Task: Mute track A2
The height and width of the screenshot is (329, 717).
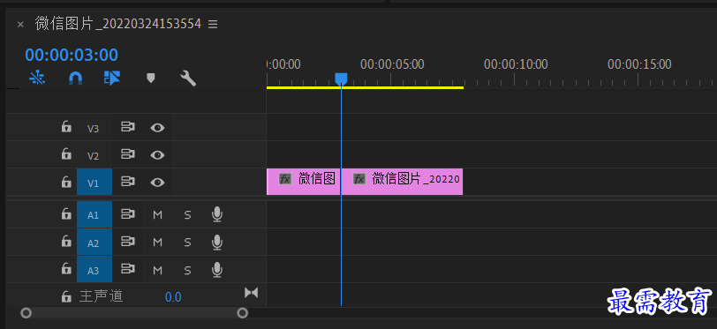Action: [x=158, y=243]
